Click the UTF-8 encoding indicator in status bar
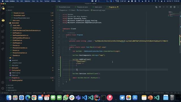 coord(158,93)
